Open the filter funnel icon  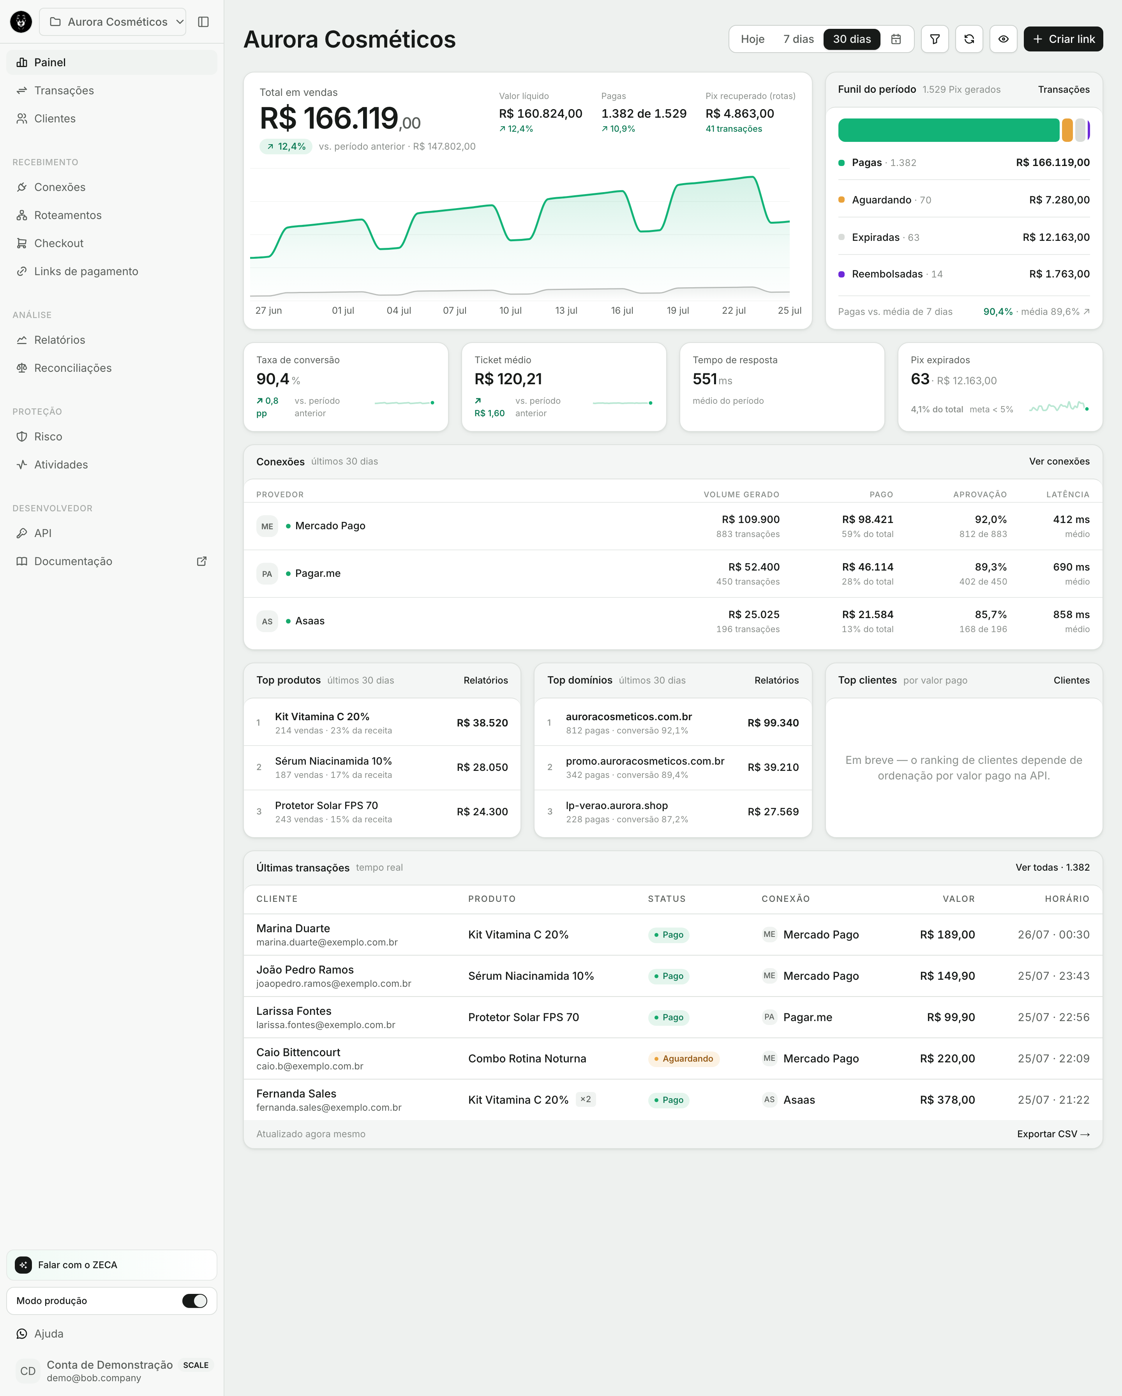935,39
